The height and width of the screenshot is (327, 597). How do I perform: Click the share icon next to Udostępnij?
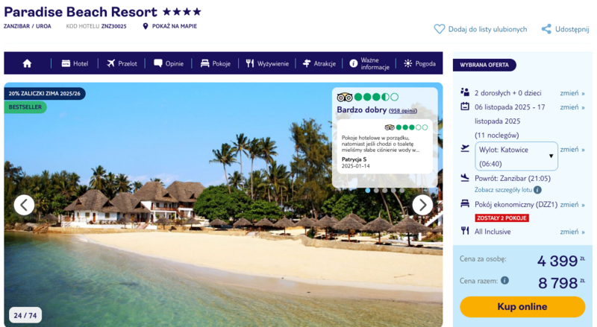click(546, 29)
